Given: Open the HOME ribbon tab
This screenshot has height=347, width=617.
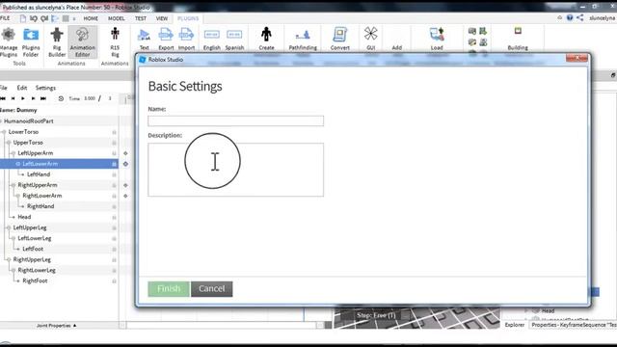Looking at the screenshot, I should tap(91, 18).
